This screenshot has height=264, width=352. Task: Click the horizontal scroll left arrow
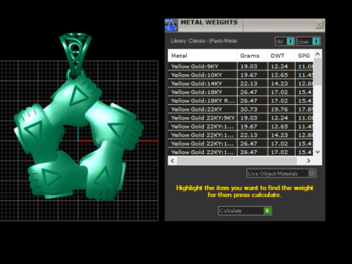pyautogui.click(x=172, y=161)
